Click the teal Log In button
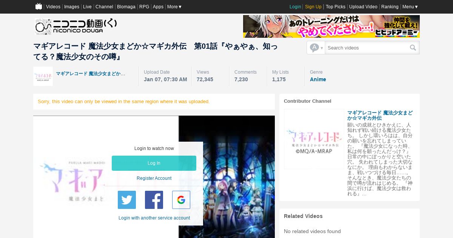Viewport: 453px width, 238px height. 154,163
